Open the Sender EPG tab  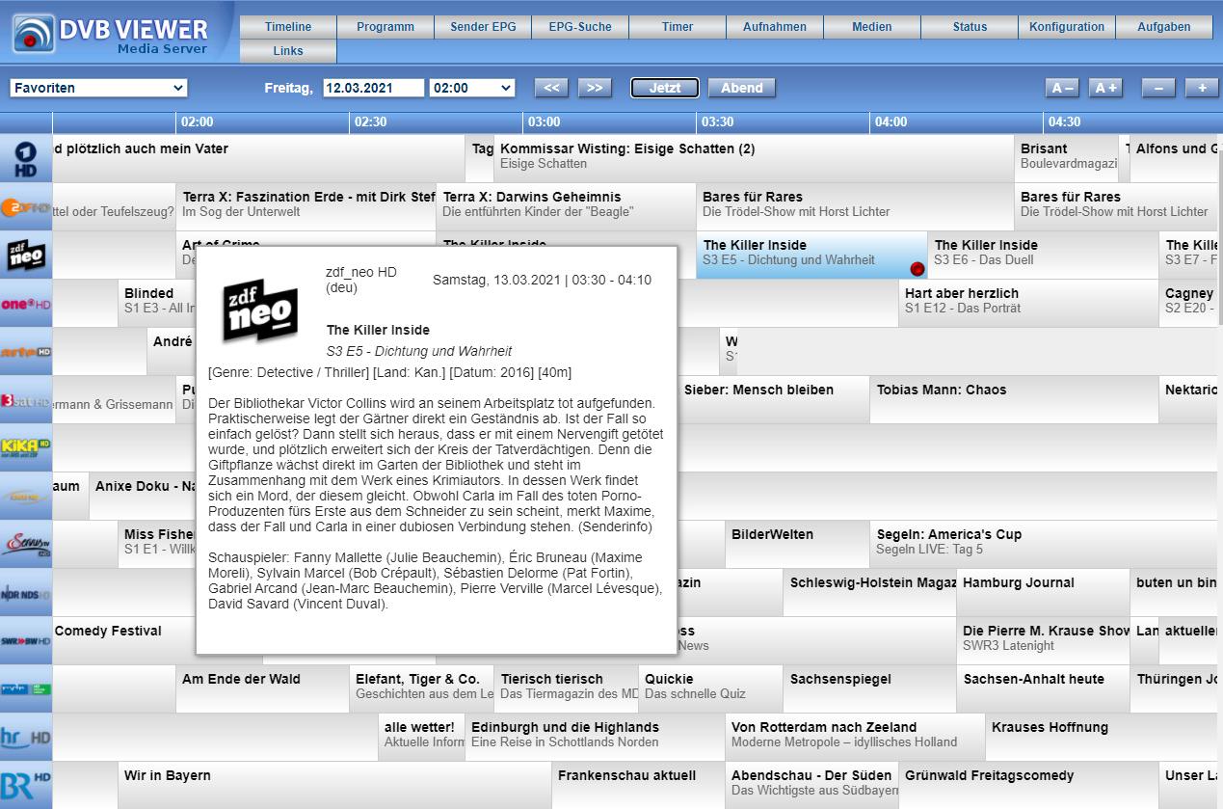(x=483, y=27)
